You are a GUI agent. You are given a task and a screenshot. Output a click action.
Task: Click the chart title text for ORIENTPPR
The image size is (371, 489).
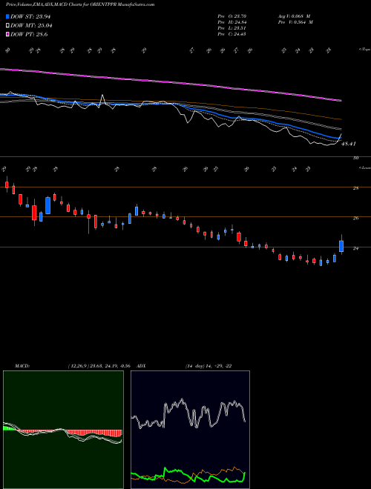tap(80, 4)
